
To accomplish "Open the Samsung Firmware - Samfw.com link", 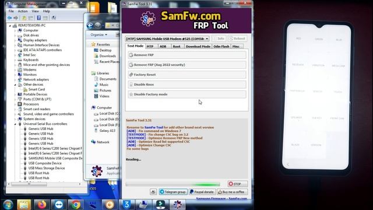I will (x=221, y=198).
